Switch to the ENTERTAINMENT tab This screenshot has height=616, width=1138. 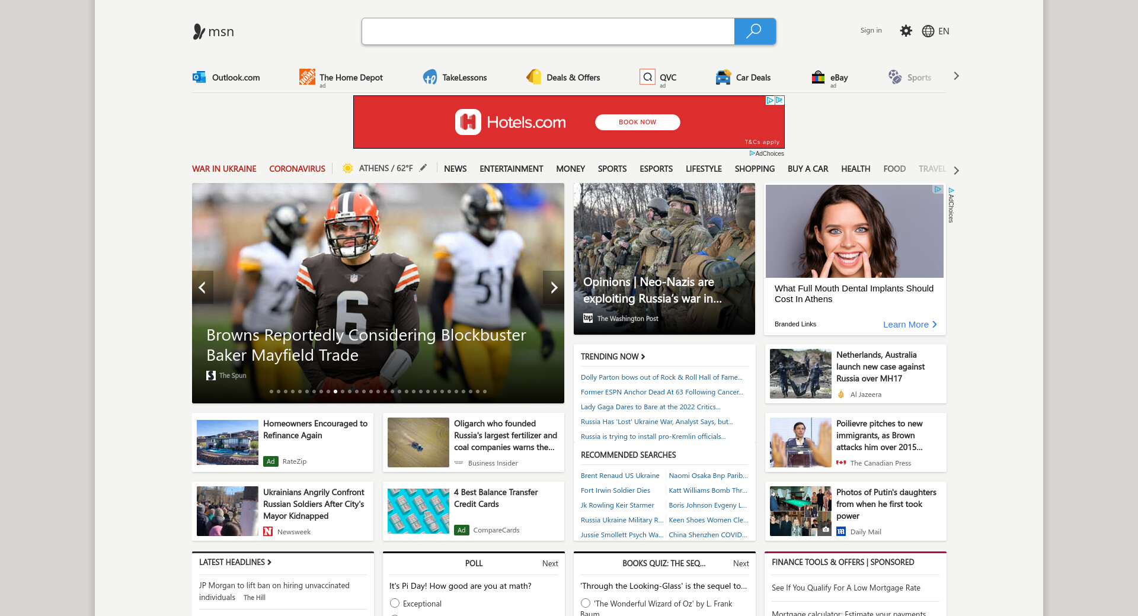coord(511,169)
